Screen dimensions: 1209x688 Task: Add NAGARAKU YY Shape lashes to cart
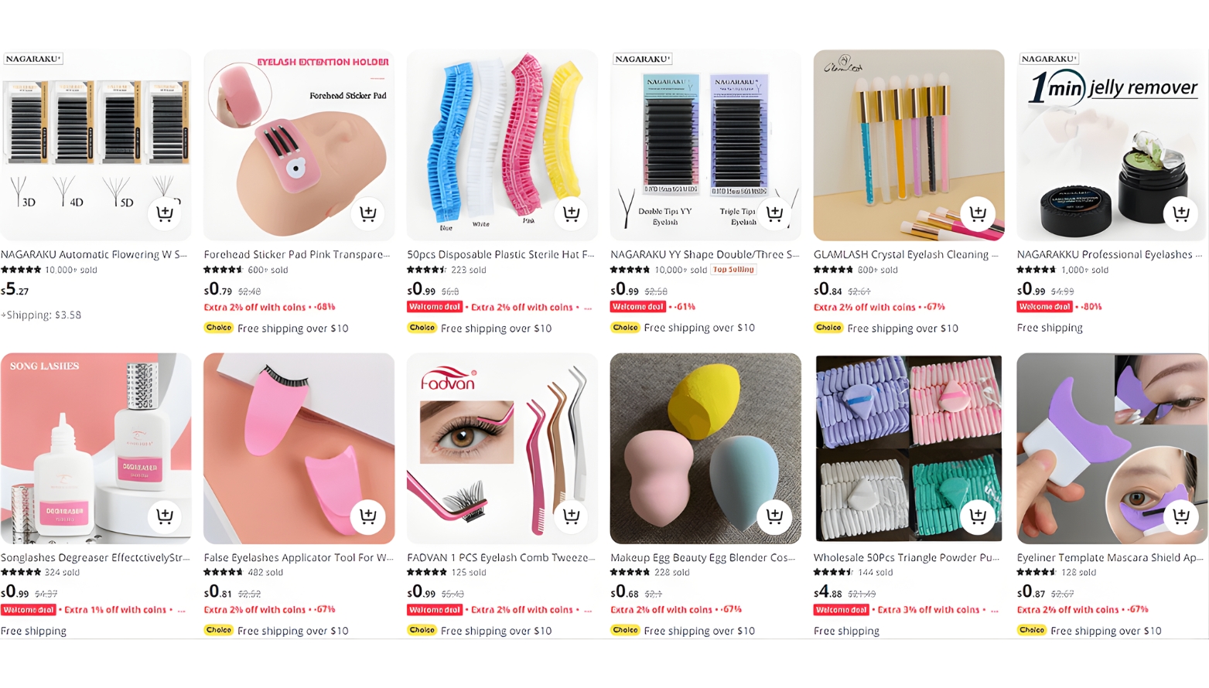(775, 213)
